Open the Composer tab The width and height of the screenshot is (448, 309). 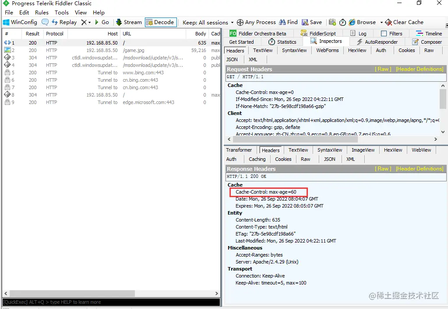427,42
